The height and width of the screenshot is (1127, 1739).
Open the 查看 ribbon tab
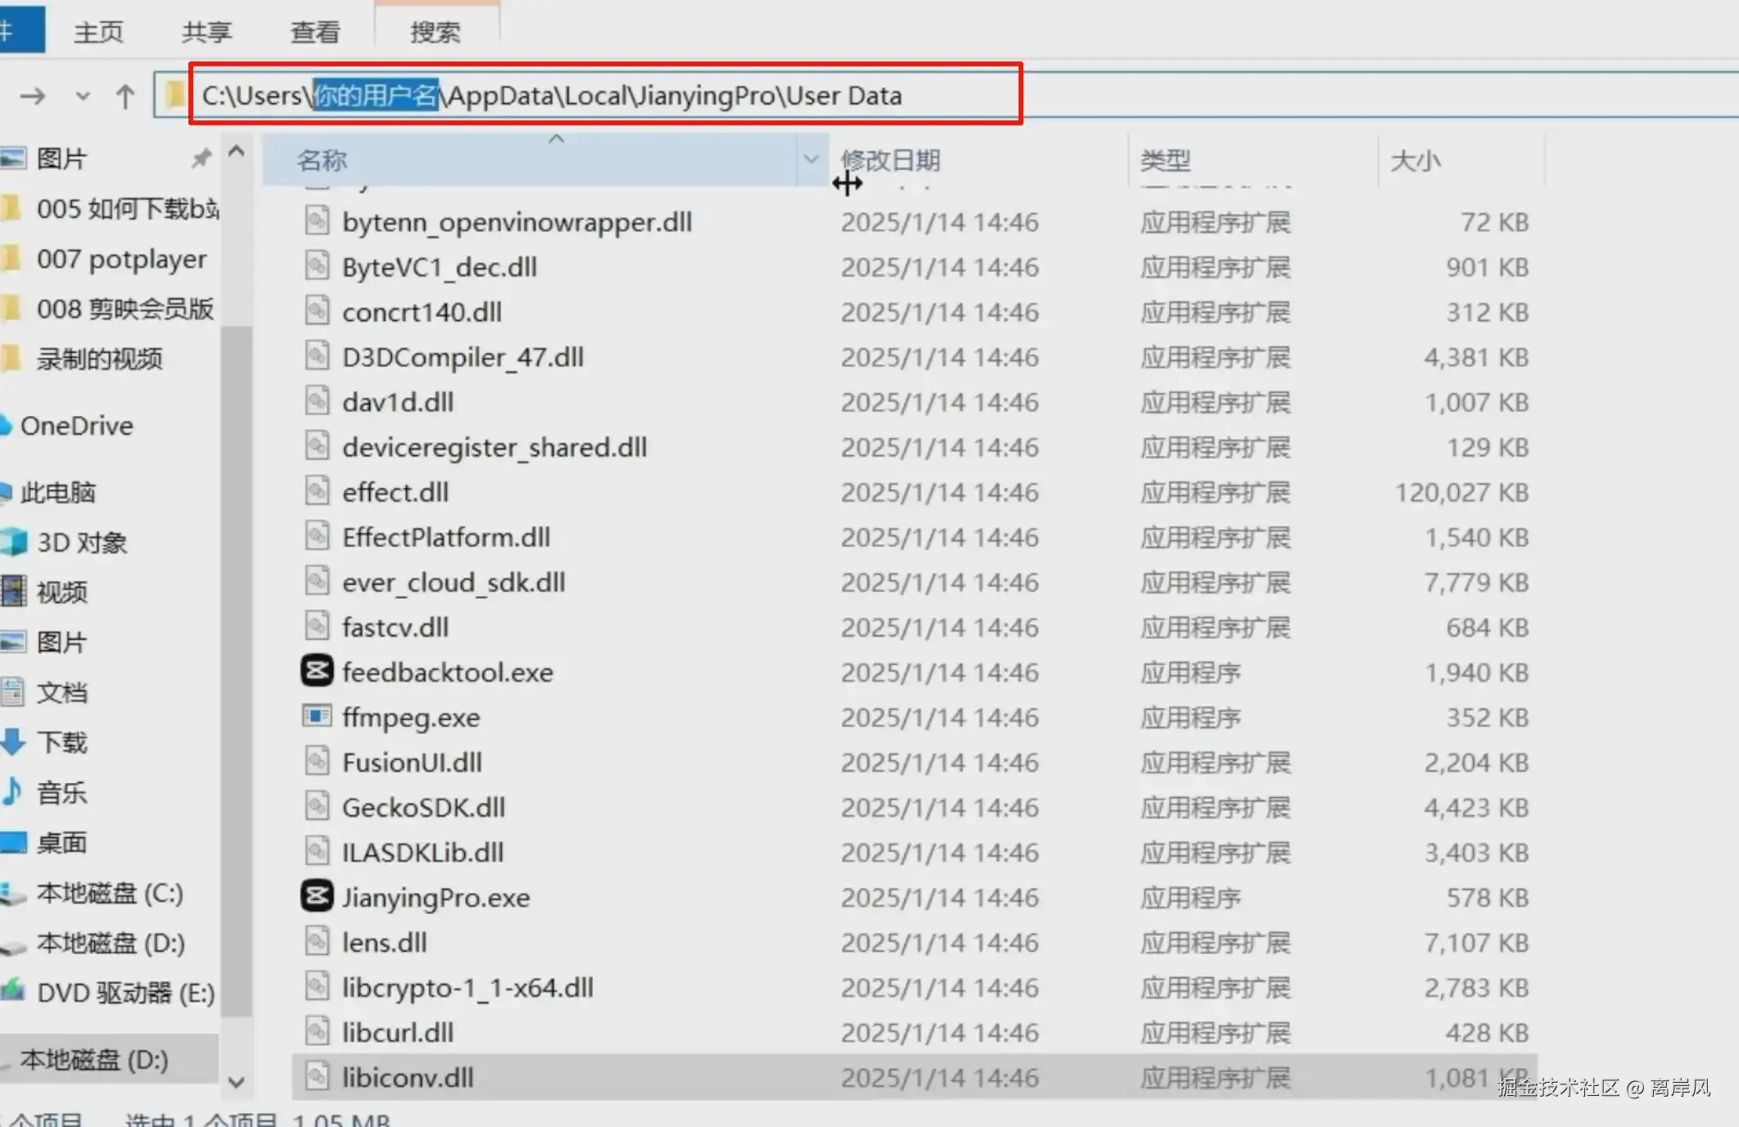(x=315, y=32)
